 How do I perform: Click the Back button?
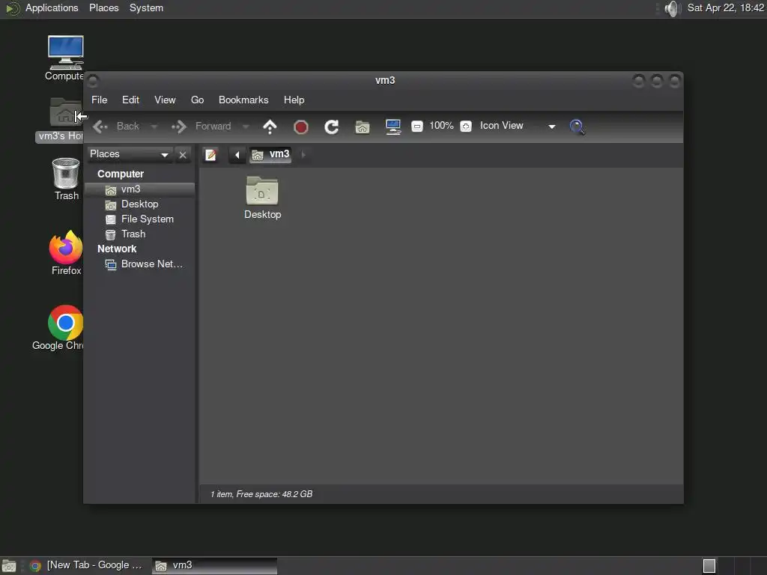(117, 127)
